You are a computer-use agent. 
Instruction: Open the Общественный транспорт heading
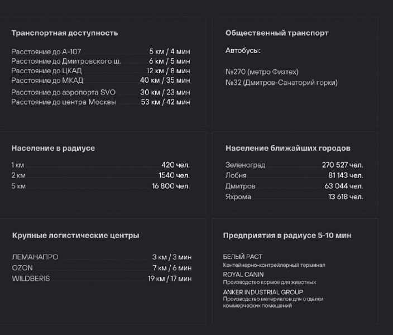[x=277, y=33]
